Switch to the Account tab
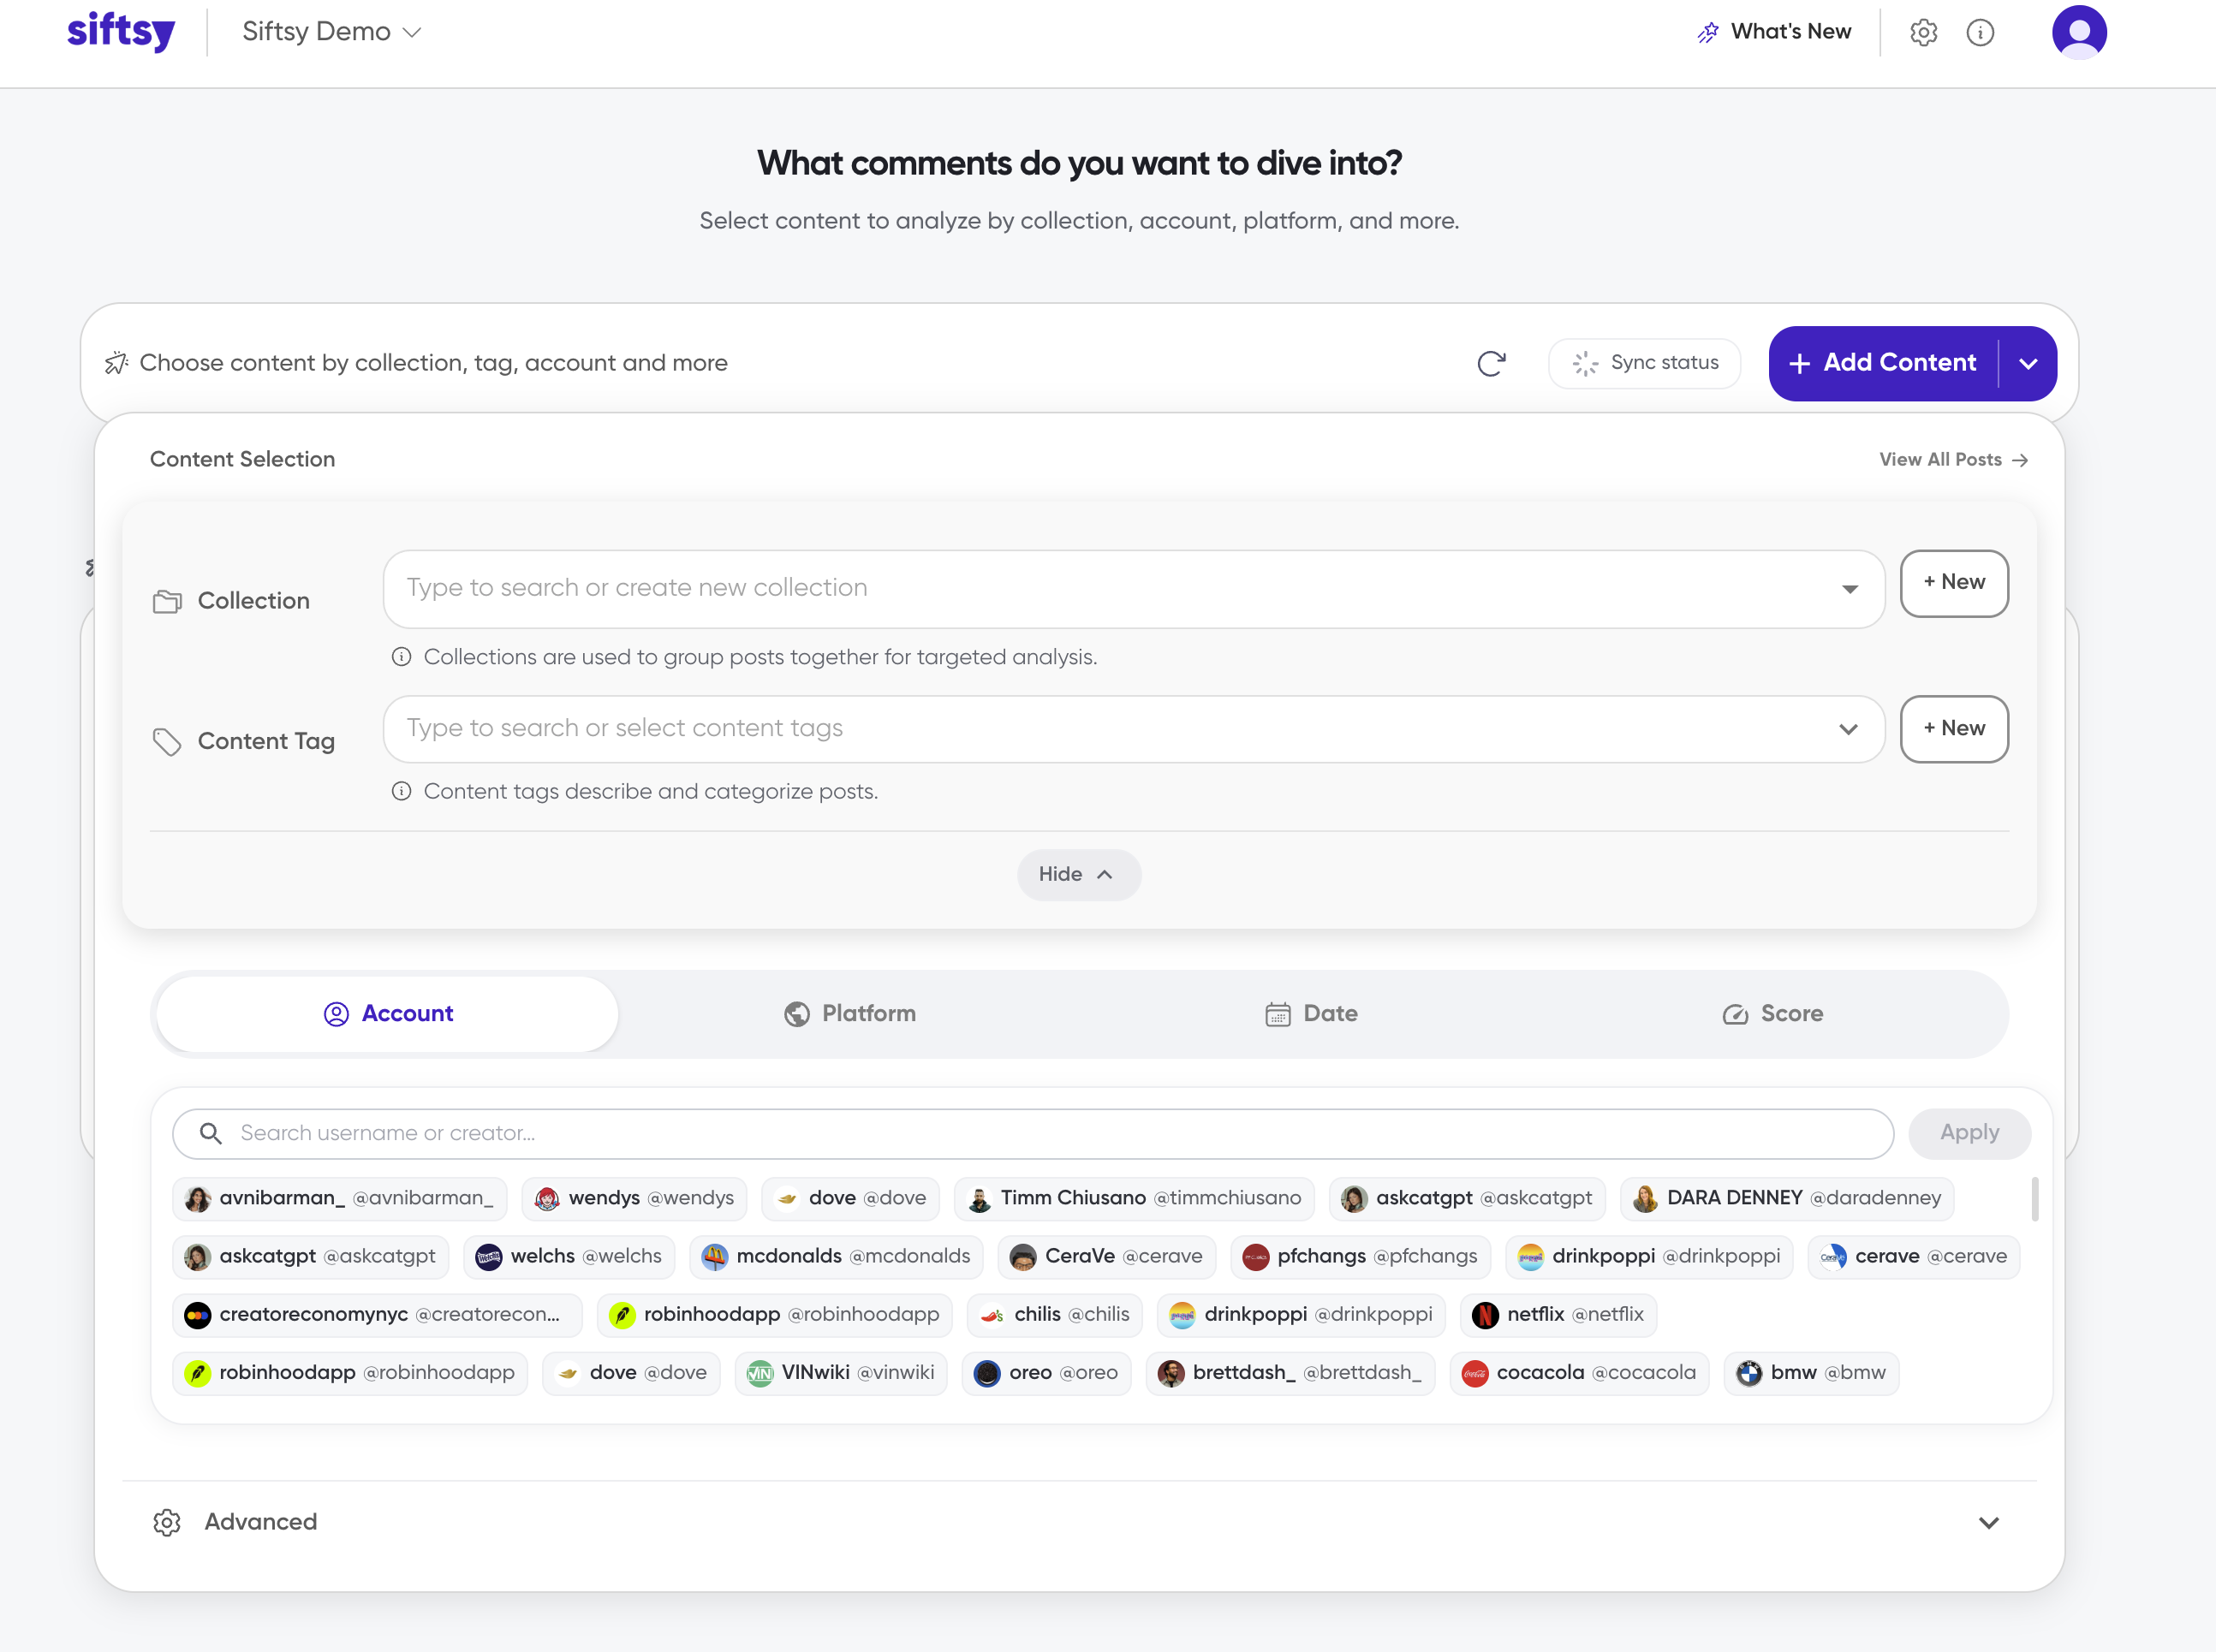Image resolution: width=2216 pixels, height=1652 pixels. pos(387,1014)
